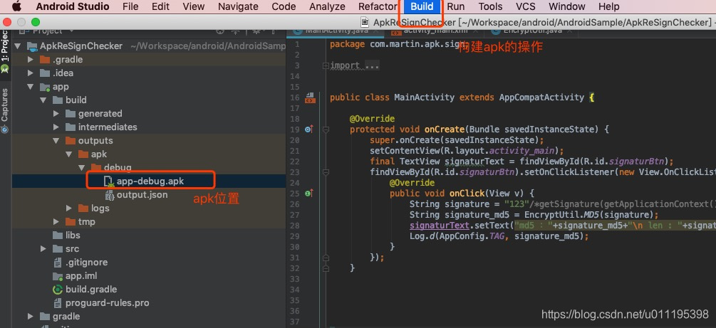The image size is (716, 328).
Task: Open the Help menu
Action: coord(608,6)
